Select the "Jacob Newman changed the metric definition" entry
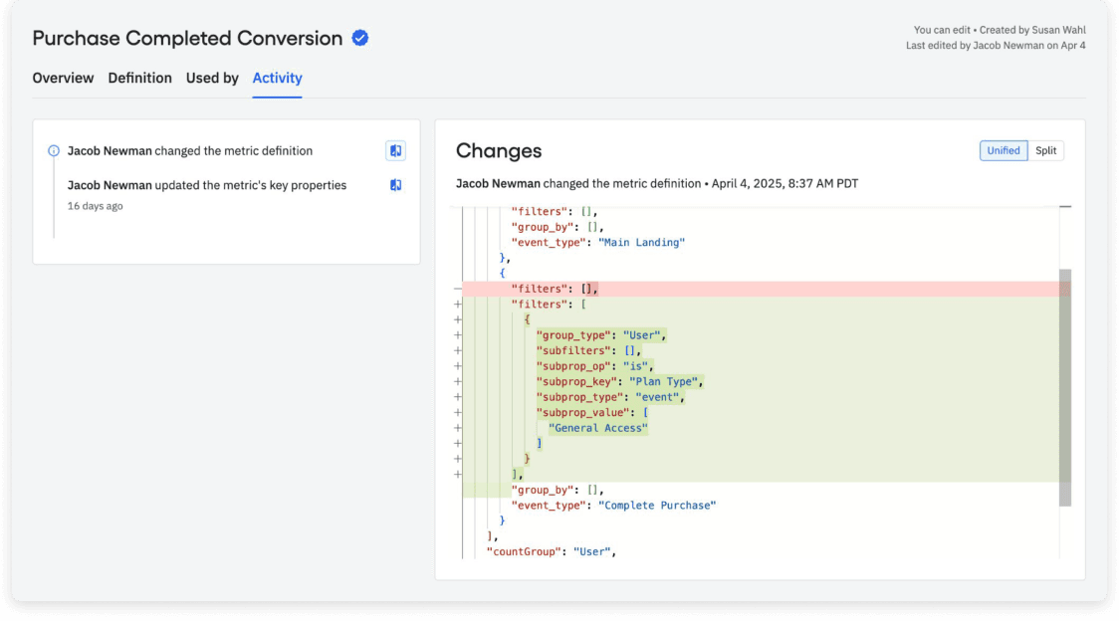This screenshot has height=621, width=1119. click(x=189, y=150)
